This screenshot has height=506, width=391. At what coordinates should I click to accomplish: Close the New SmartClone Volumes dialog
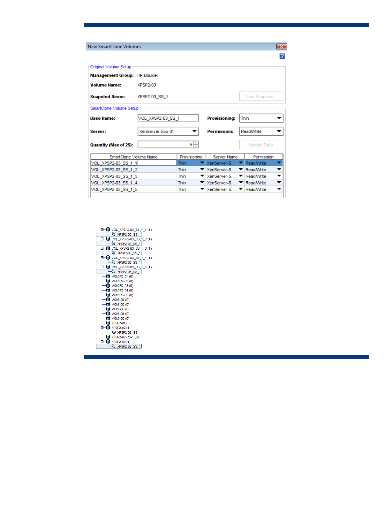(281, 47)
